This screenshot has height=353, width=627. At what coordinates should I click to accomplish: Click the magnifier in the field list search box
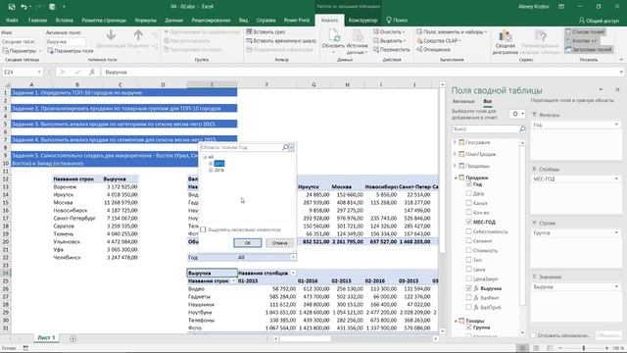coord(521,128)
